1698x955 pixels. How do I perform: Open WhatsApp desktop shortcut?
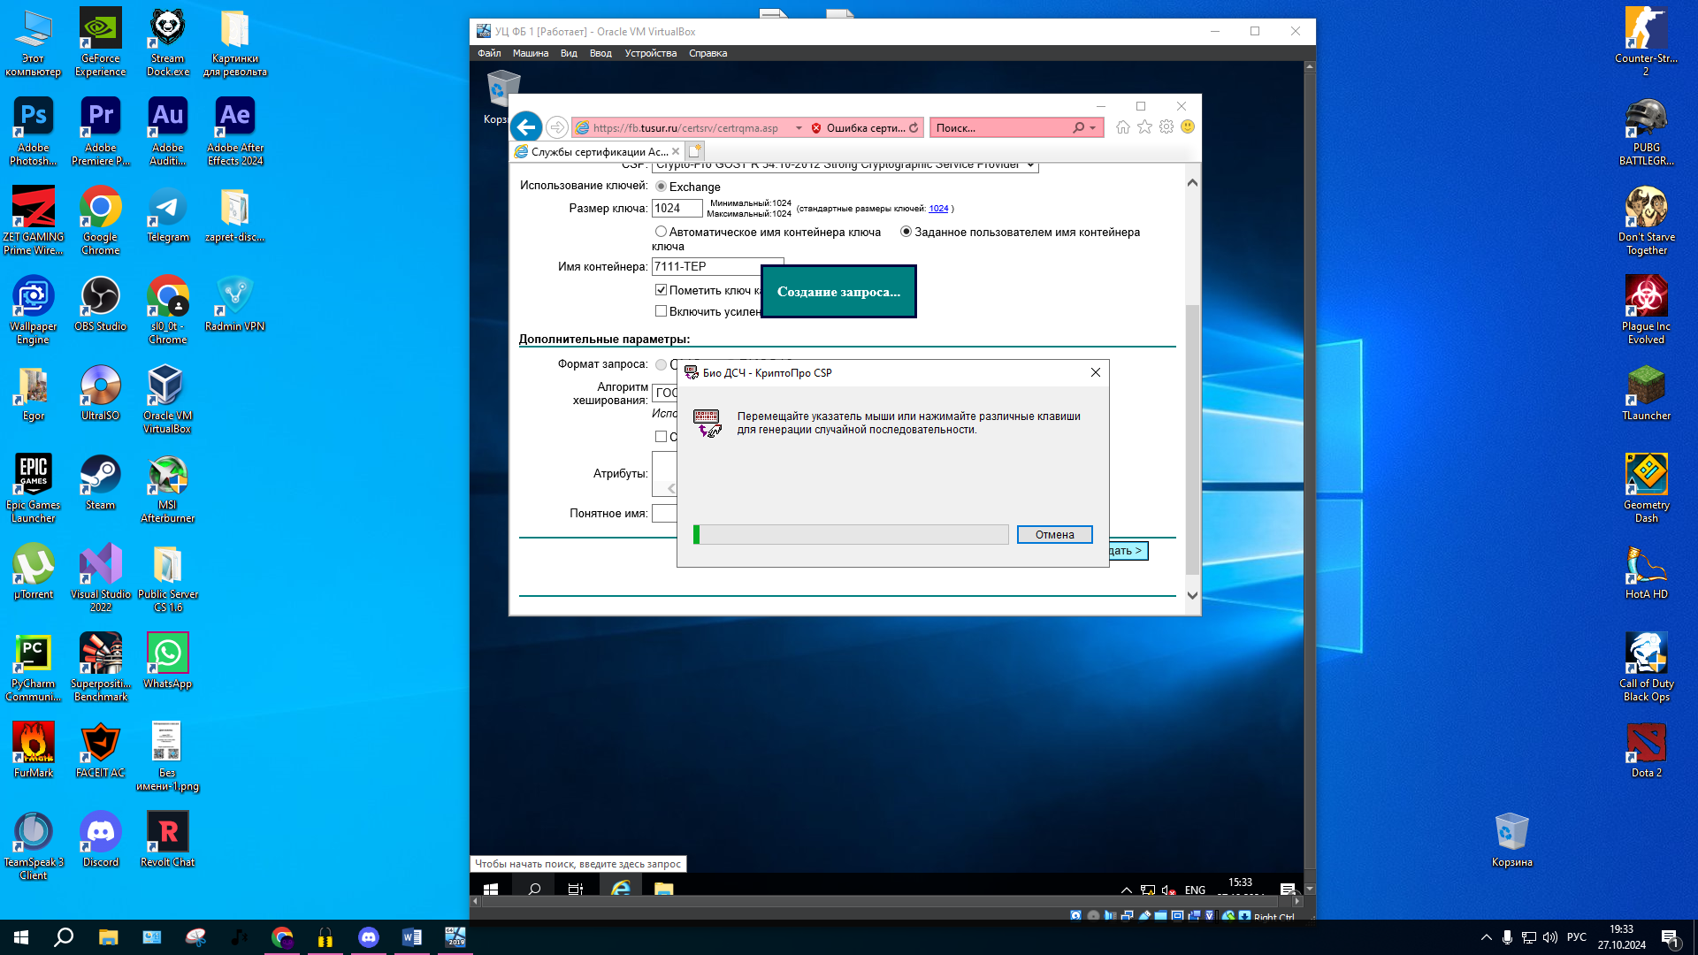point(168,661)
